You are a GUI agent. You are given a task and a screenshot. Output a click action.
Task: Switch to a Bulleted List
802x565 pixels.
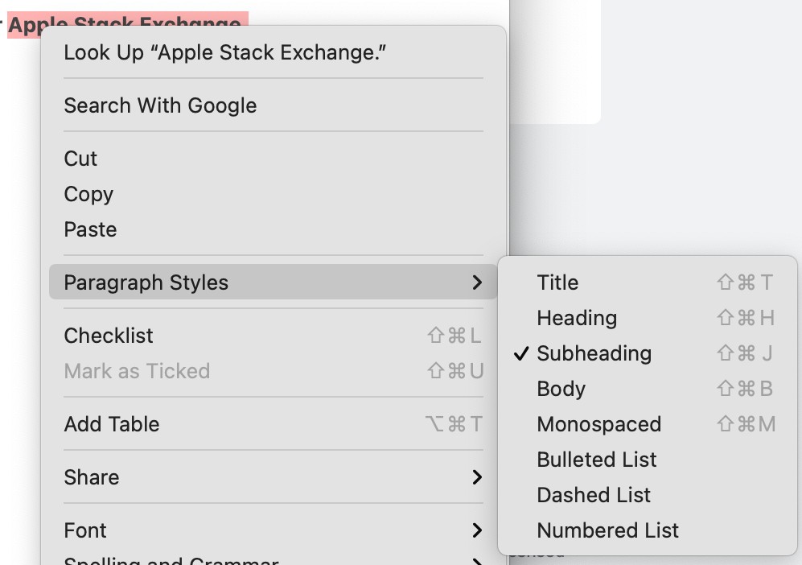(x=596, y=460)
